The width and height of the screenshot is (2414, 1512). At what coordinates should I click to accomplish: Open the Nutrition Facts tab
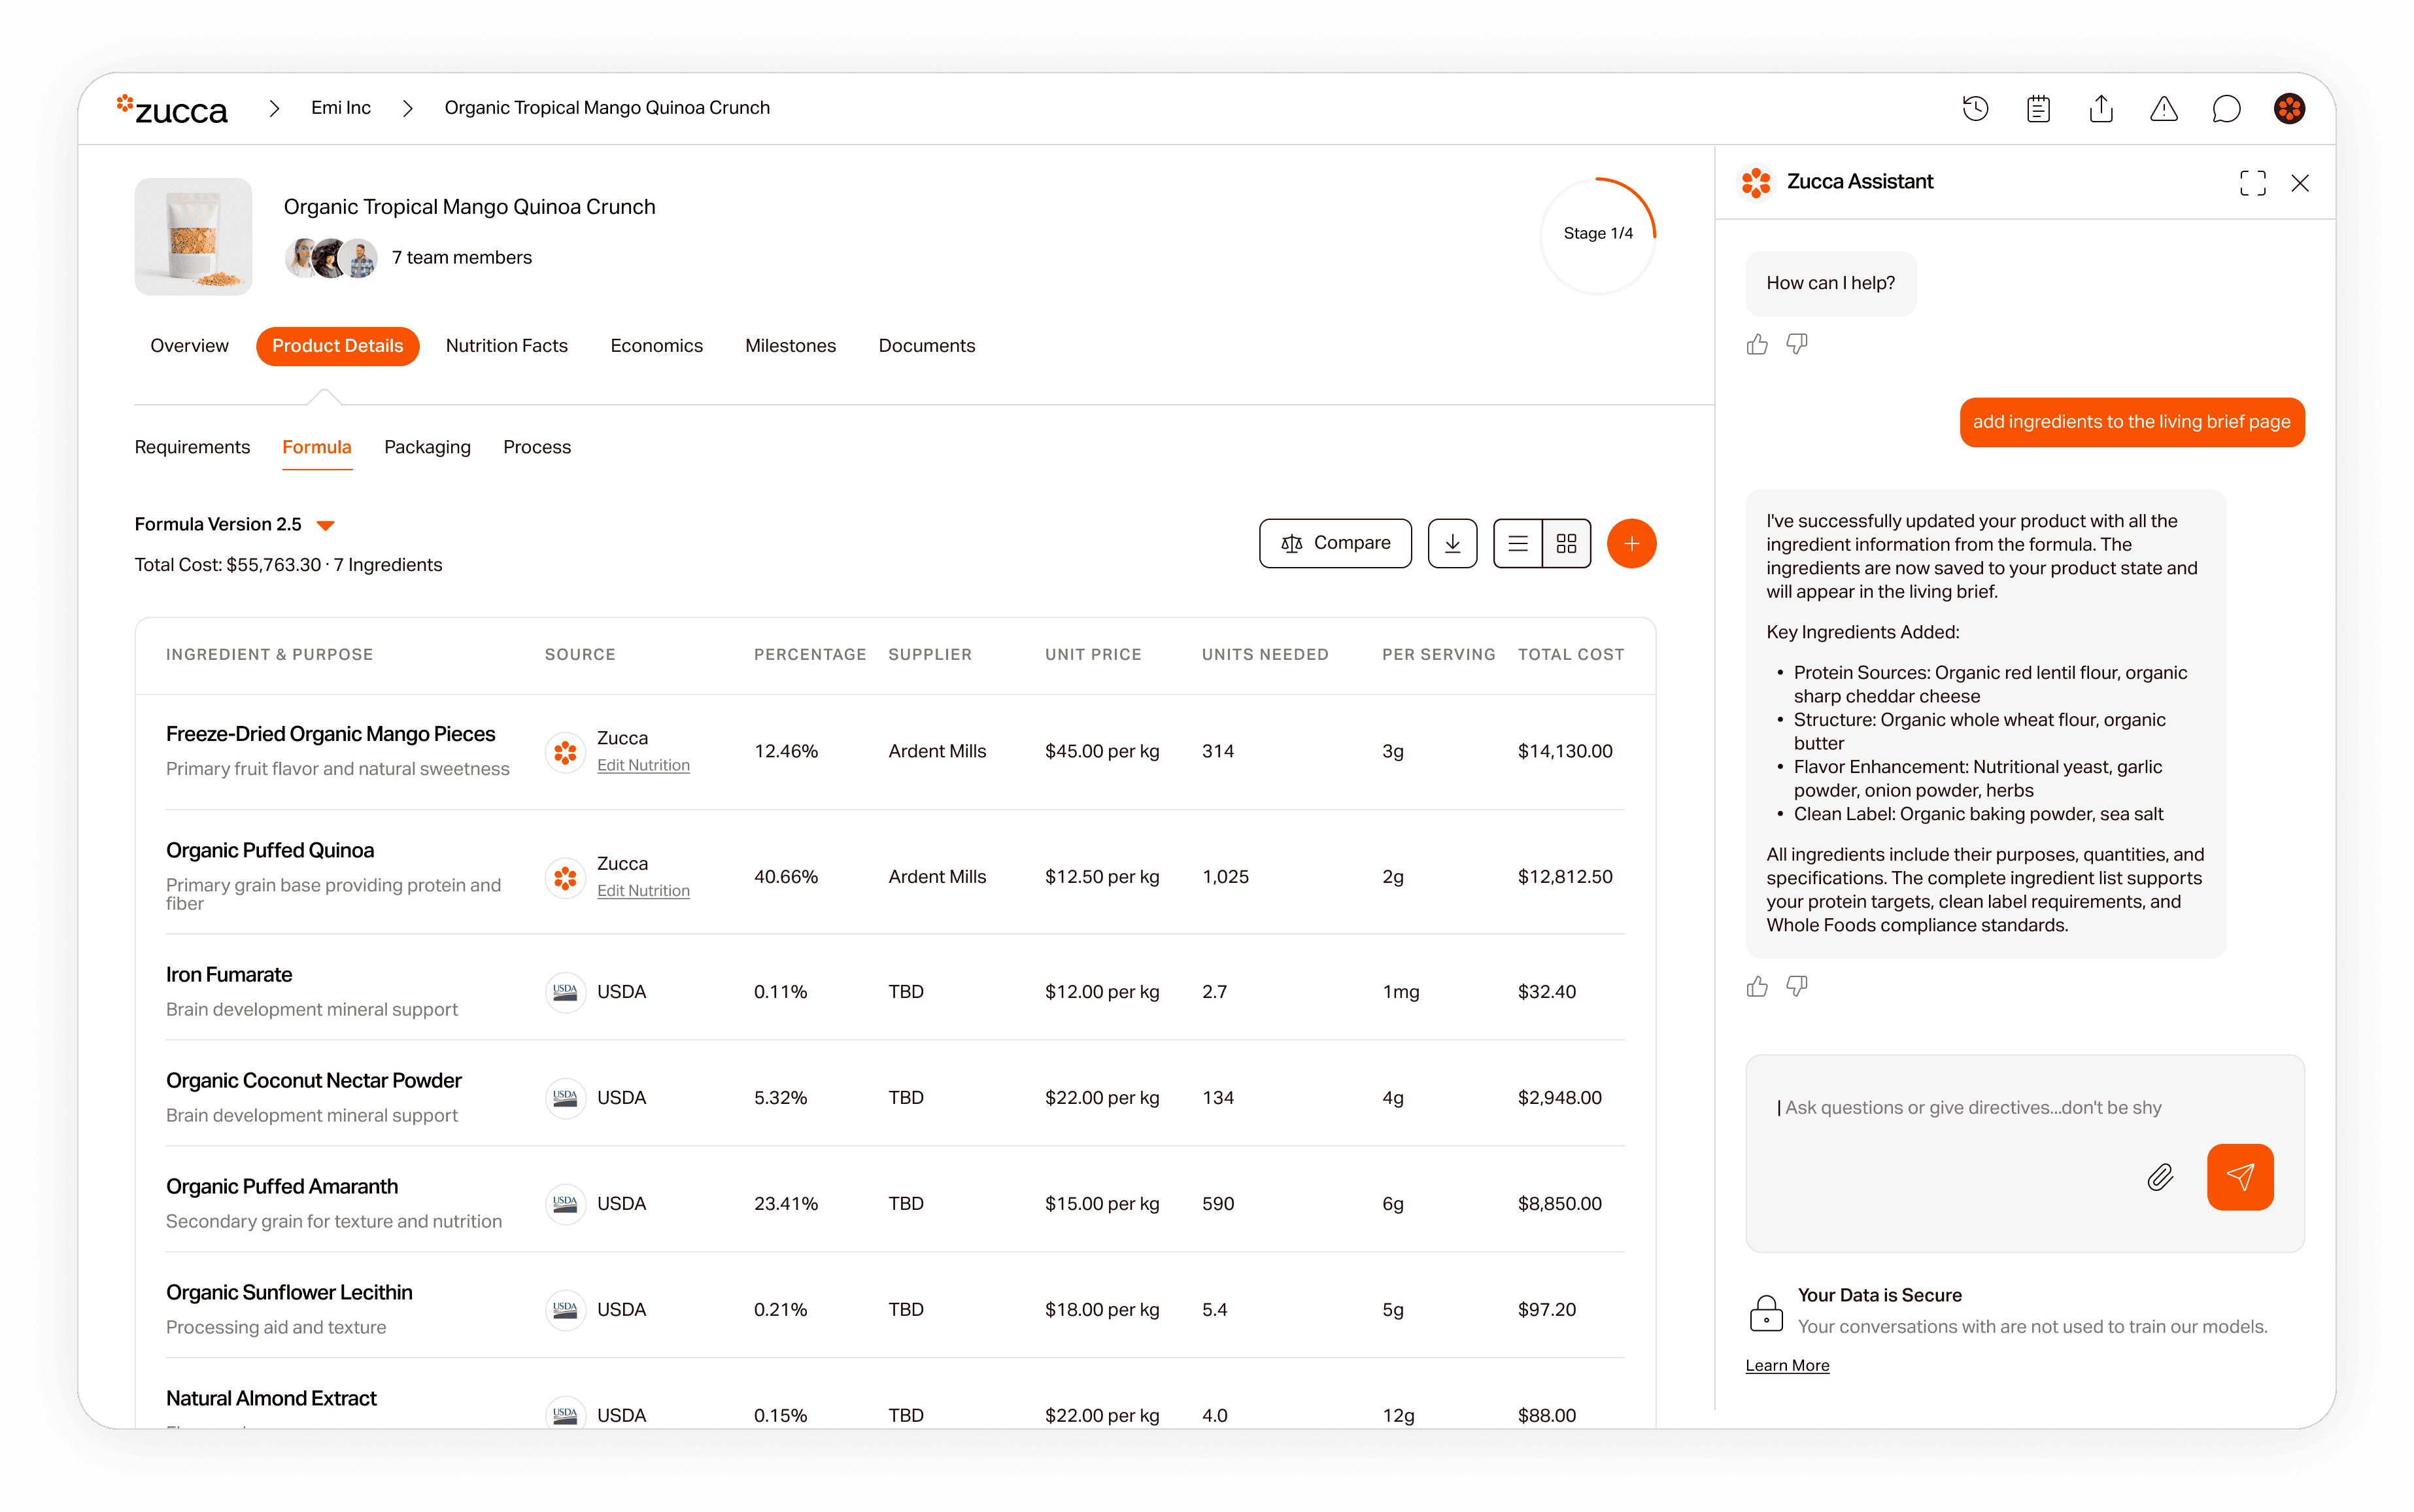506,346
